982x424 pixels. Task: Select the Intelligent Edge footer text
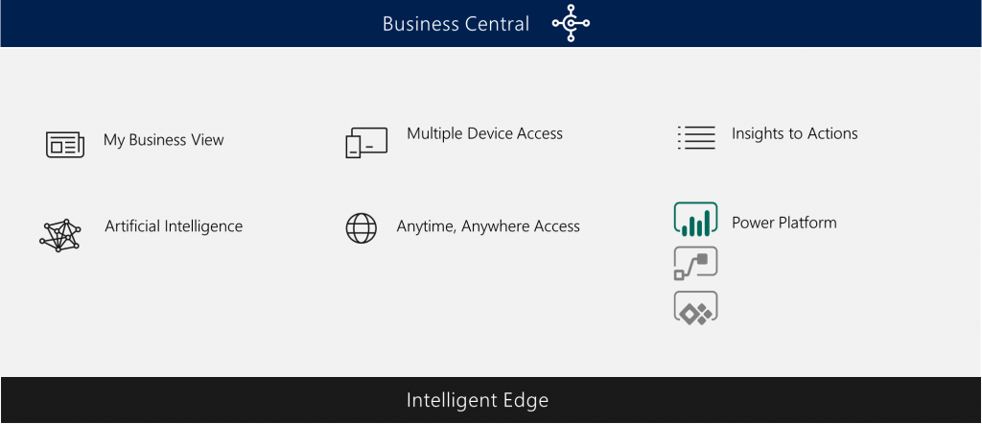[478, 400]
